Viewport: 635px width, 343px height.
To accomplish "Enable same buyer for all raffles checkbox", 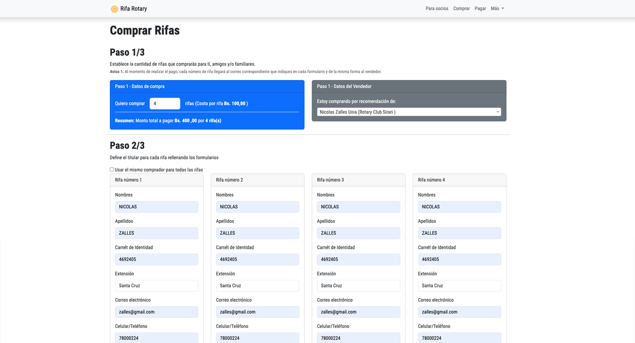I will click(x=112, y=170).
